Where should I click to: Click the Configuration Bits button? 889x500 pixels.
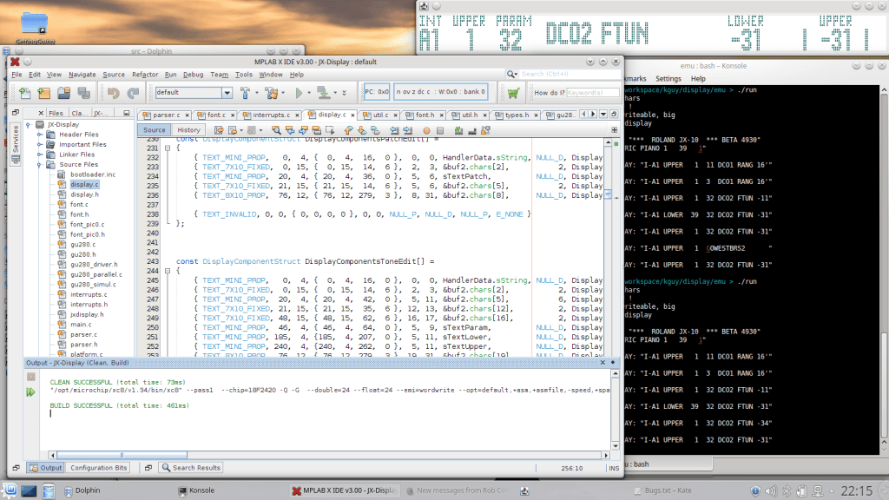point(98,468)
